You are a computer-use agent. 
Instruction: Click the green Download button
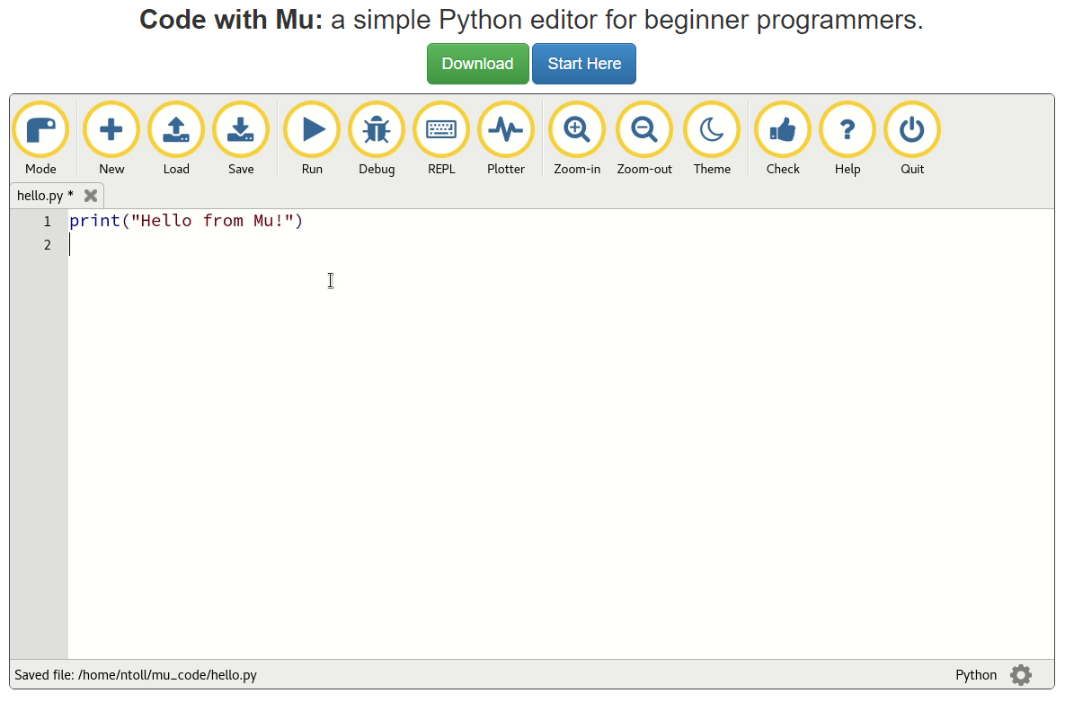pyautogui.click(x=477, y=64)
